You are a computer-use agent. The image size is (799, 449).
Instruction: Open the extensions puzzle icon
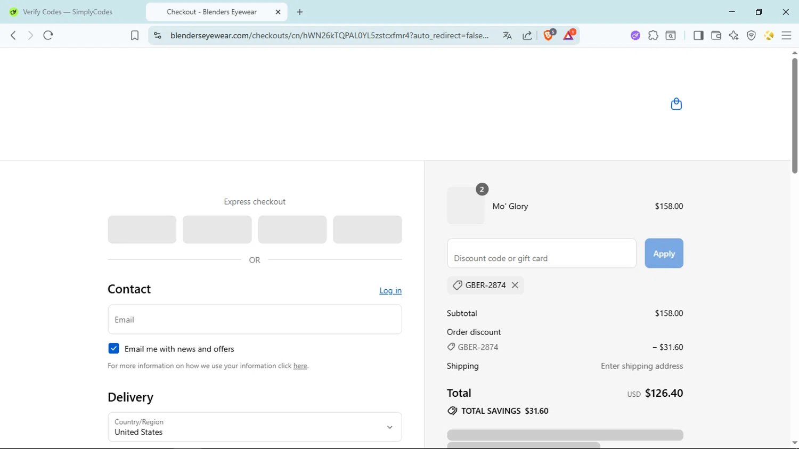click(653, 35)
